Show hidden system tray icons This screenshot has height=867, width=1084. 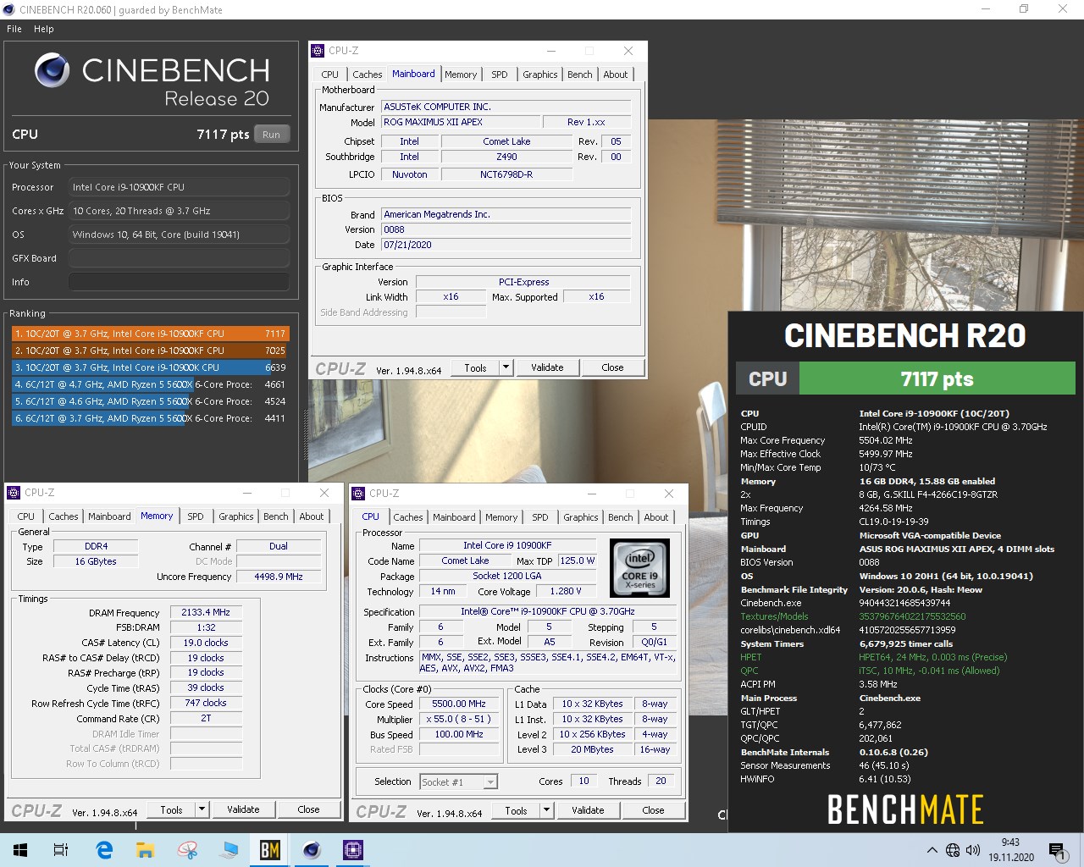click(x=932, y=850)
